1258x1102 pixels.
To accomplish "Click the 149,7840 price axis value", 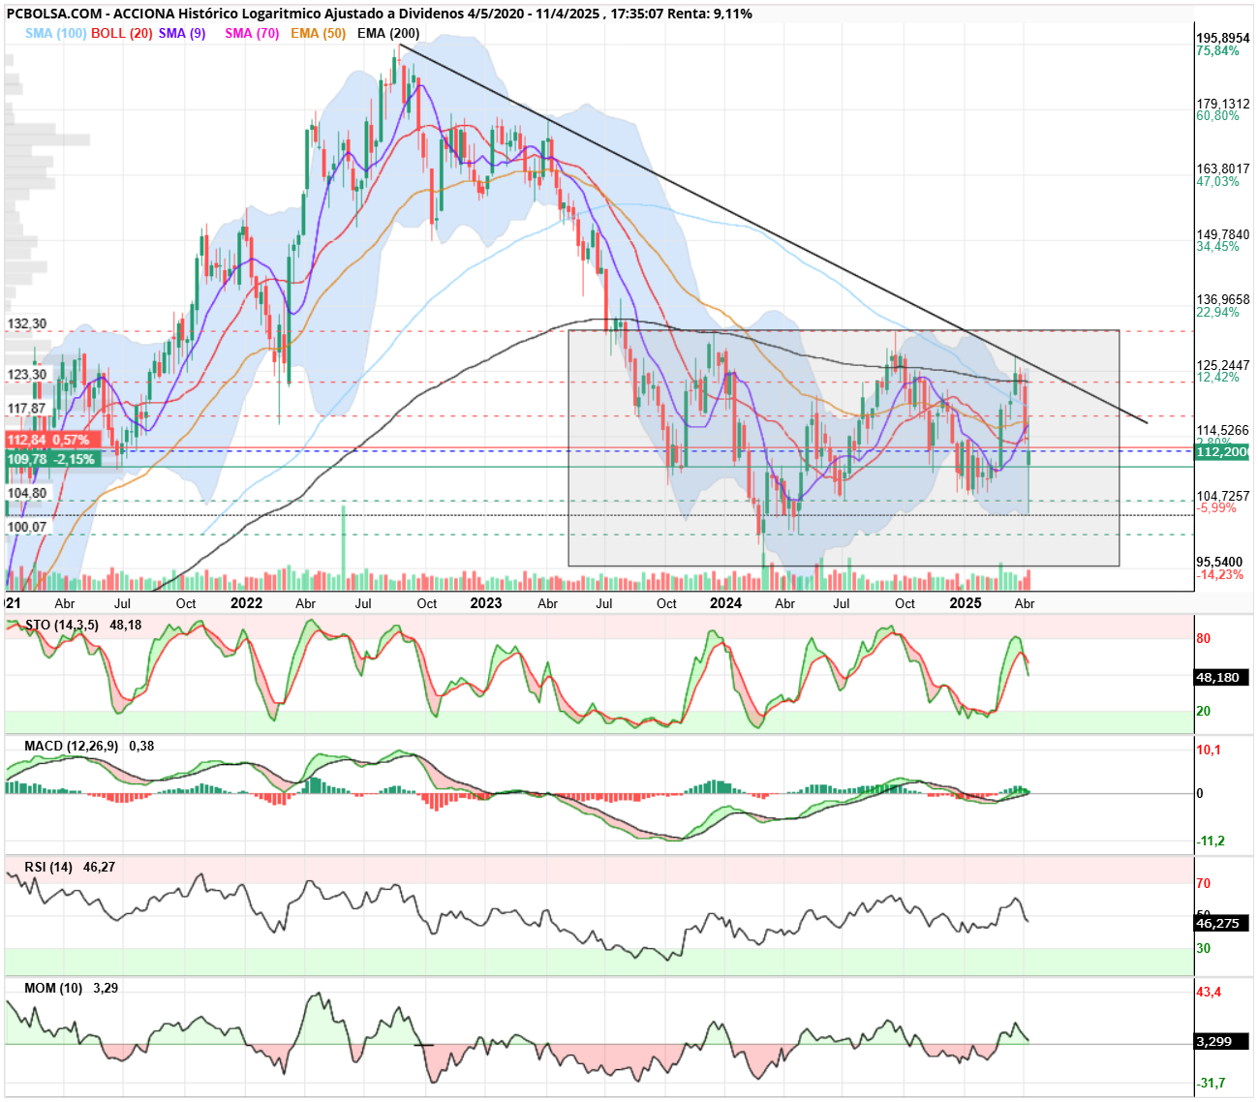I will click(x=1223, y=234).
